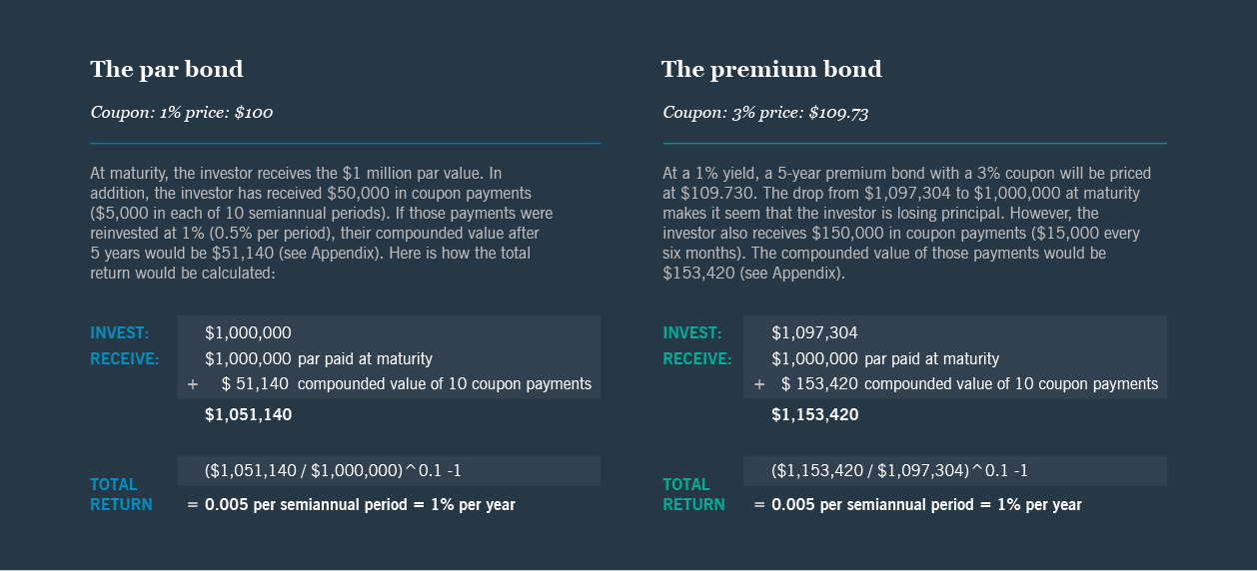
Task: Select the $1,097,304 invest amount
Action: [x=814, y=333]
